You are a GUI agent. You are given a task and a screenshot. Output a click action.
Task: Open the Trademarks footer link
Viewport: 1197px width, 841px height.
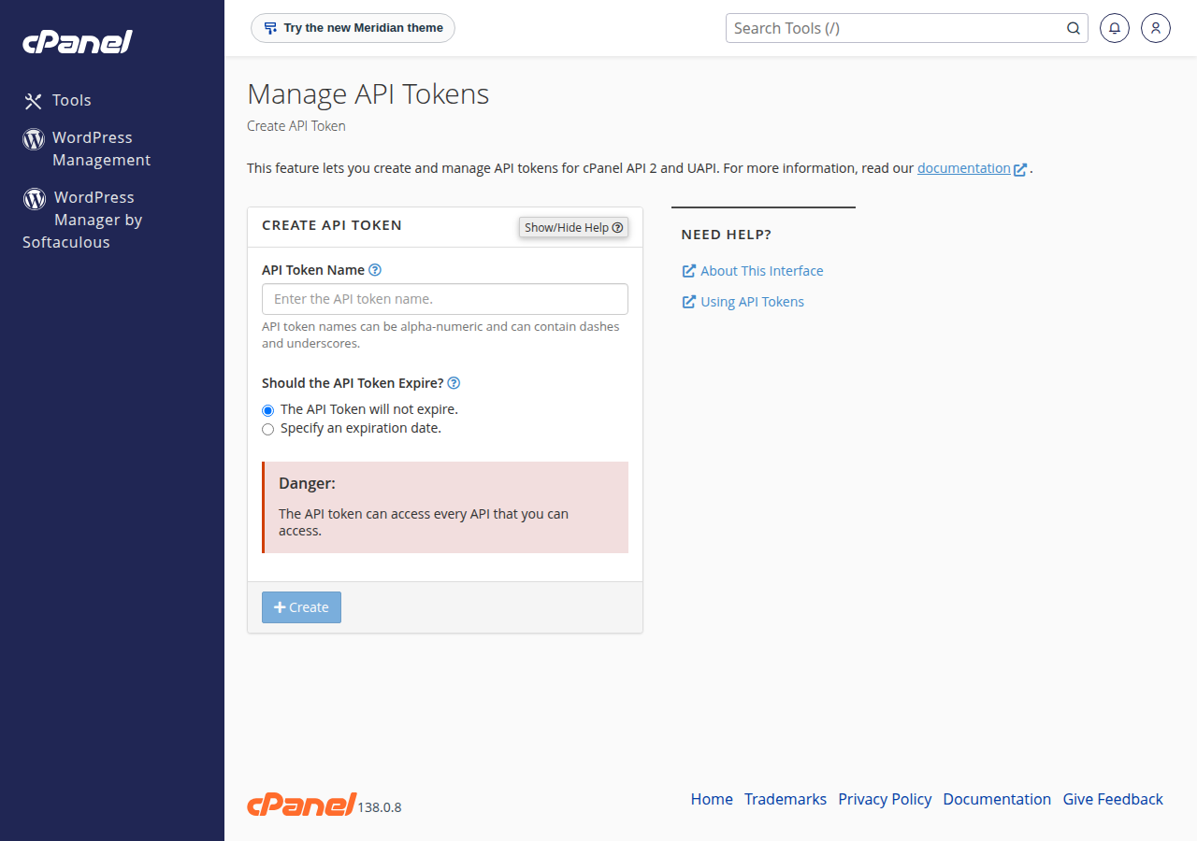786,799
